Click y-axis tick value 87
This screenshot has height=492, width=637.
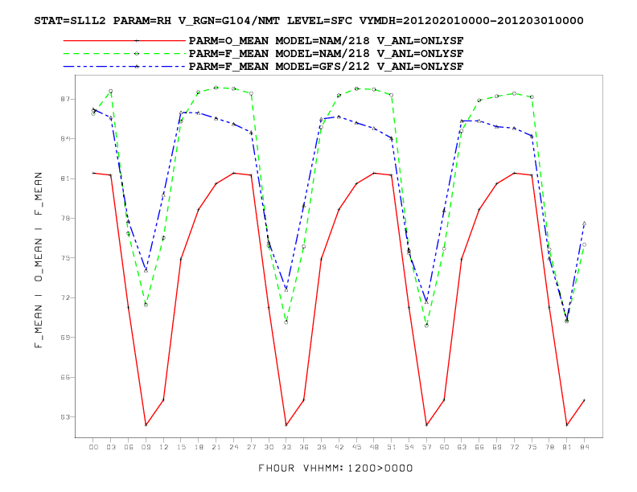pos(65,99)
